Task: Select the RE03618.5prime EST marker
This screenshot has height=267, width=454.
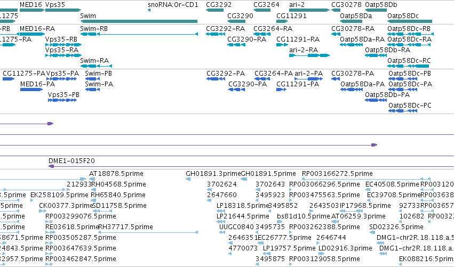Action: coord(50,232)
